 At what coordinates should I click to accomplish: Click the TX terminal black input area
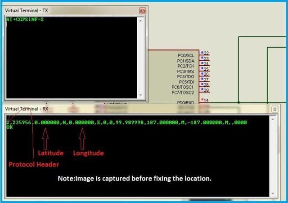point(72,58)
